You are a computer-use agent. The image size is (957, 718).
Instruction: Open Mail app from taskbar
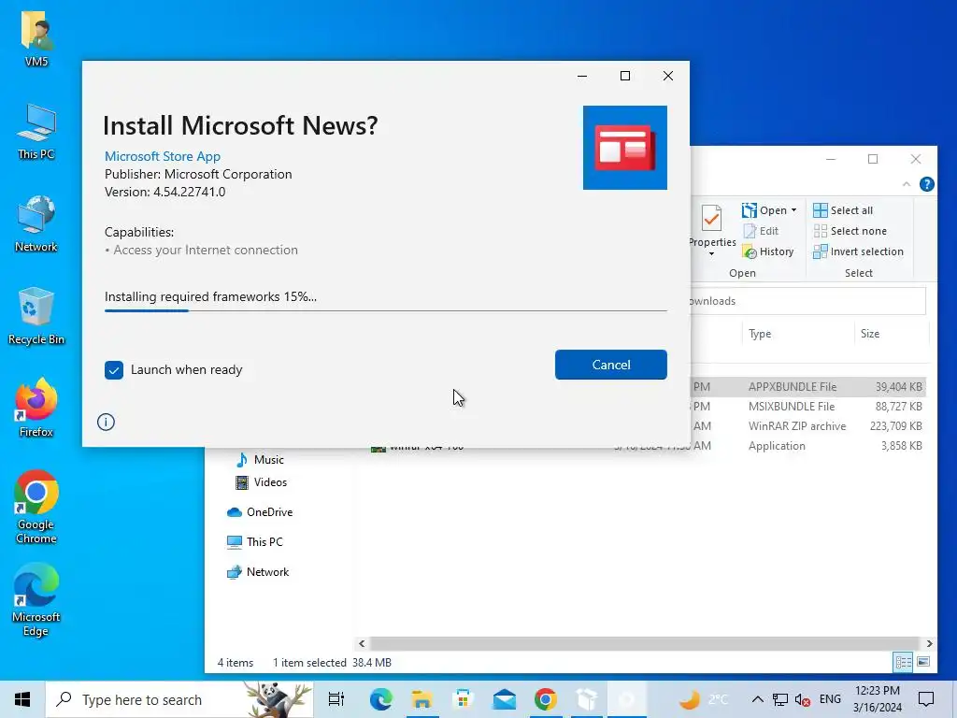click(504, 699)
